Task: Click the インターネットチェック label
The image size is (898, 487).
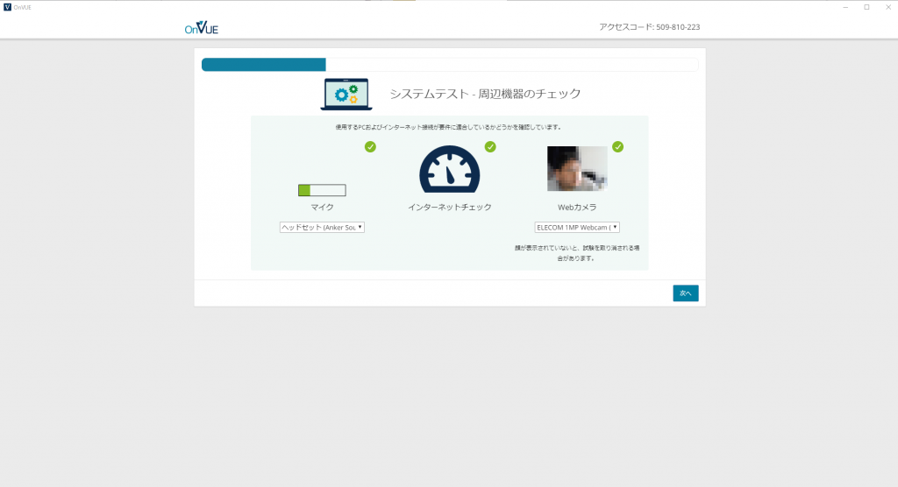Action: pos(449,208)
